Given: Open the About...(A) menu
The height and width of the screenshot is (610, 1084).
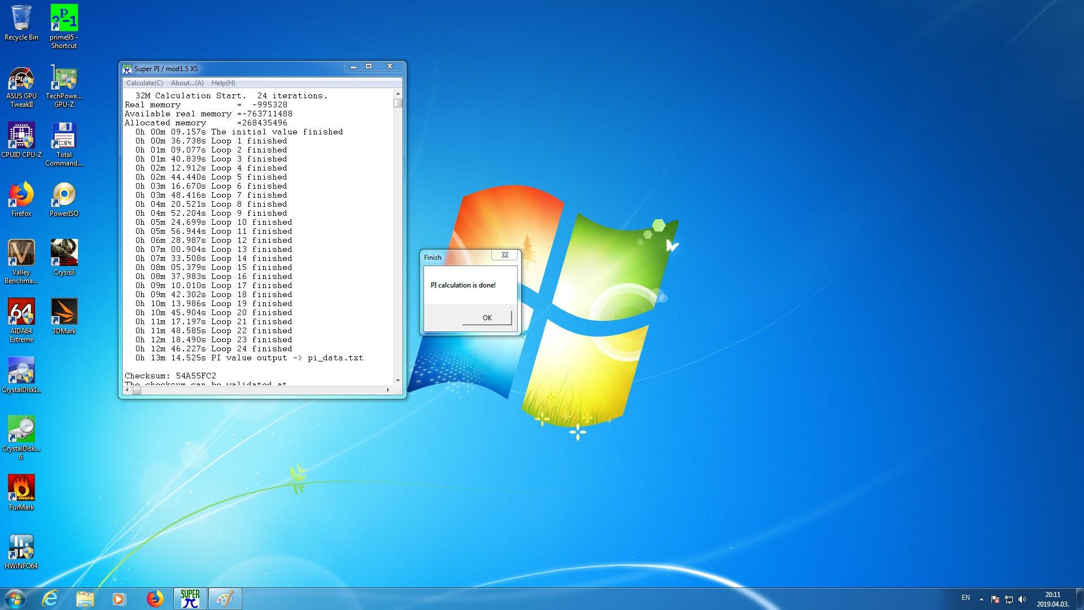Looking at the screenshot, I should (187, 83).
